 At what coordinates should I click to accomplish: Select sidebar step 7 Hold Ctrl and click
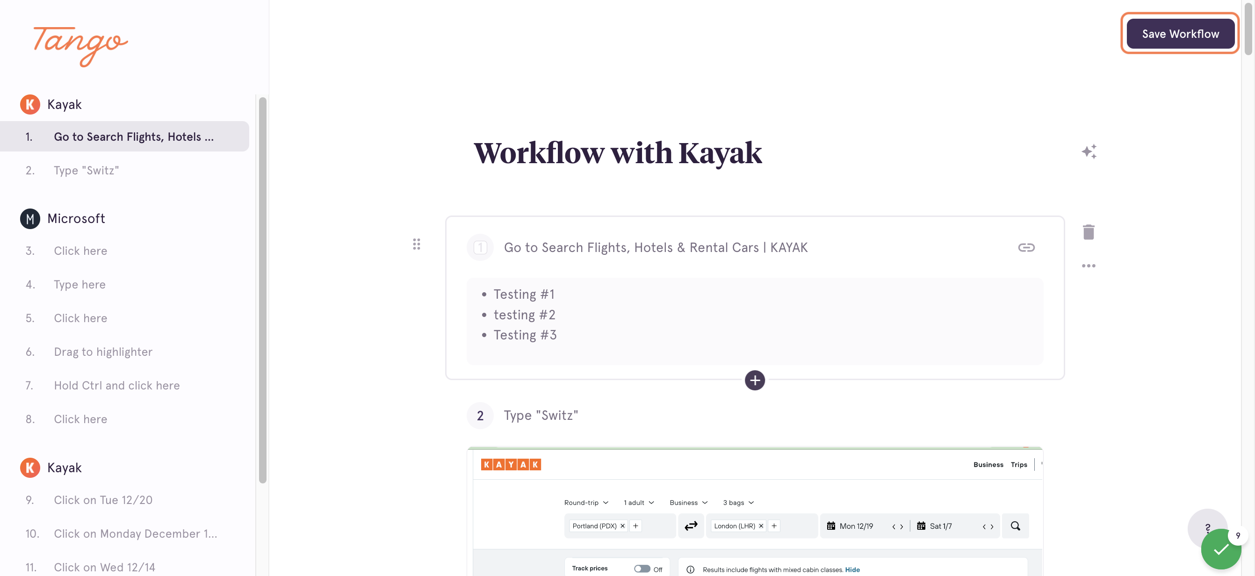tap(124, 385)
